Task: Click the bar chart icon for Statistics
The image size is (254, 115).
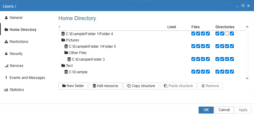Action: pyautogui.click(x=6, y=90)
